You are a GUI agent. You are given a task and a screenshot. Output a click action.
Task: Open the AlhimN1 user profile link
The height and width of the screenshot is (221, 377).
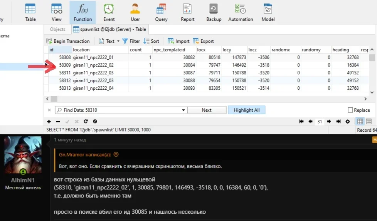[x=23, y=180]
